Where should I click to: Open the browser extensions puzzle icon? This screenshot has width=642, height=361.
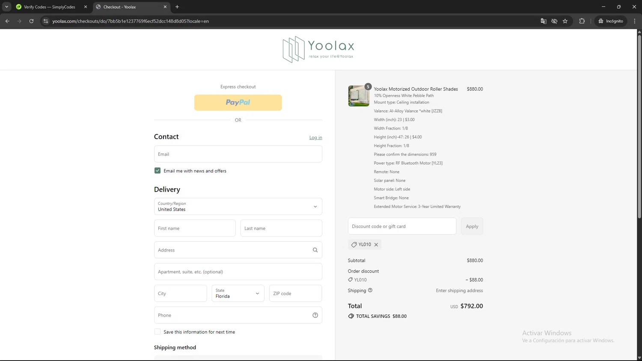click(582, 21)
